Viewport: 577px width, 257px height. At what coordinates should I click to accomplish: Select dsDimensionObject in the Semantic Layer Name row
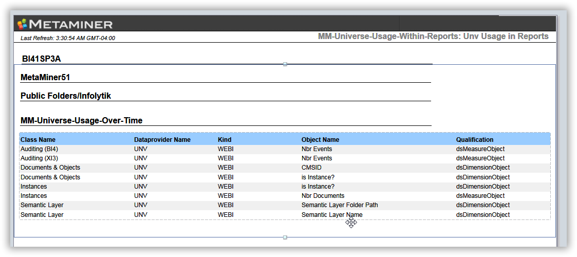click(x=483, y=215)
